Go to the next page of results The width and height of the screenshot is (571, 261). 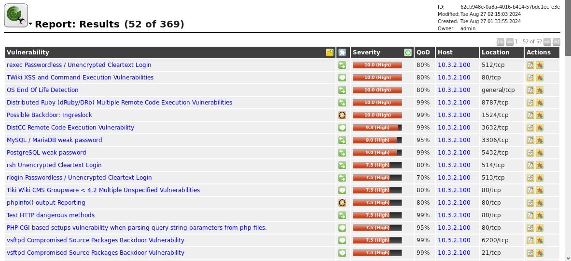tap(547, 42)
